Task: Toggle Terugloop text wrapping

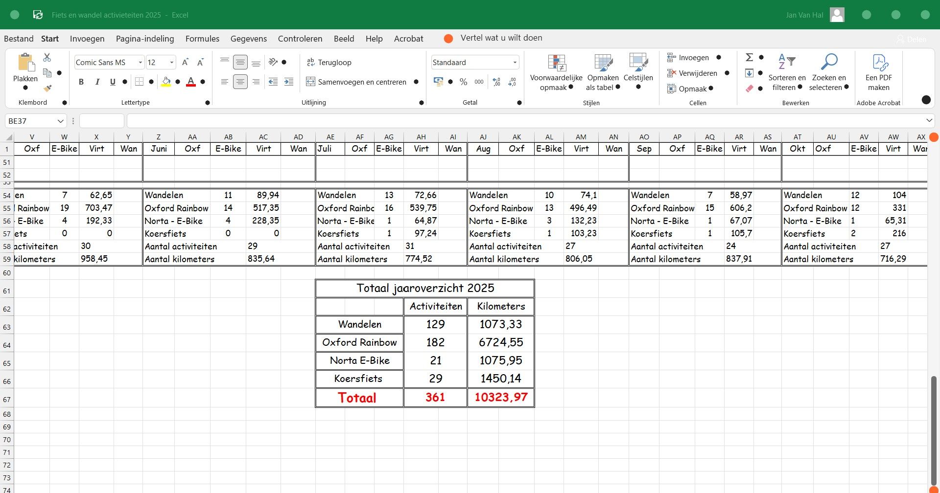Action: [x=329, y=63]
